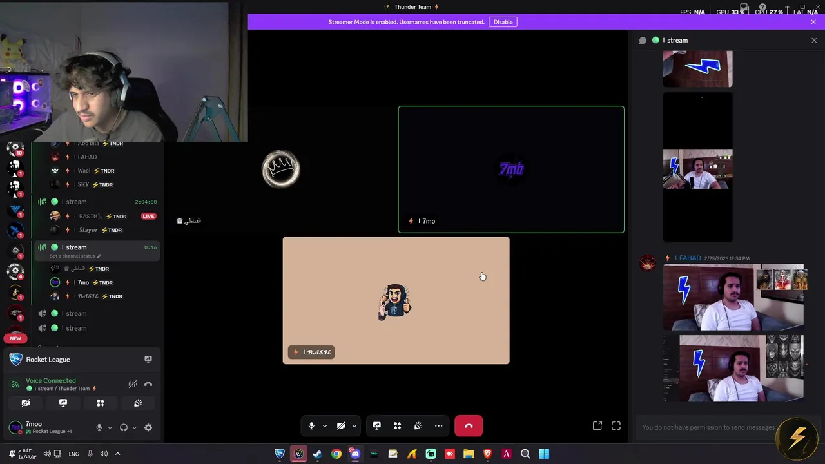Mute microphone in call control bar

[311, 426]
